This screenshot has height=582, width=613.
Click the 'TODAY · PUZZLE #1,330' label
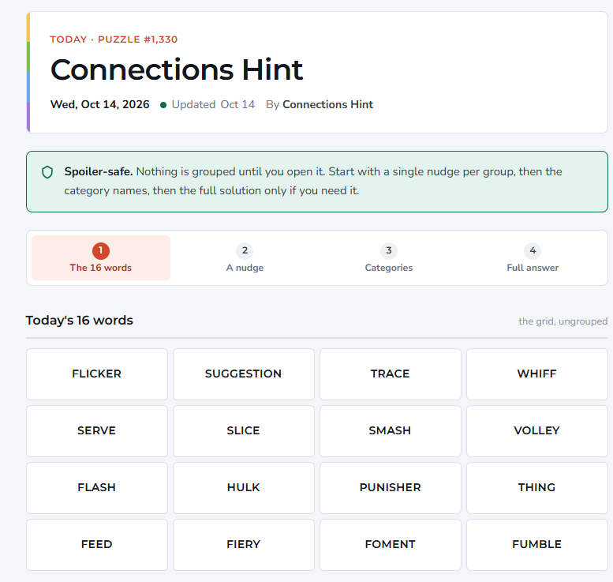tap(114, 39)
